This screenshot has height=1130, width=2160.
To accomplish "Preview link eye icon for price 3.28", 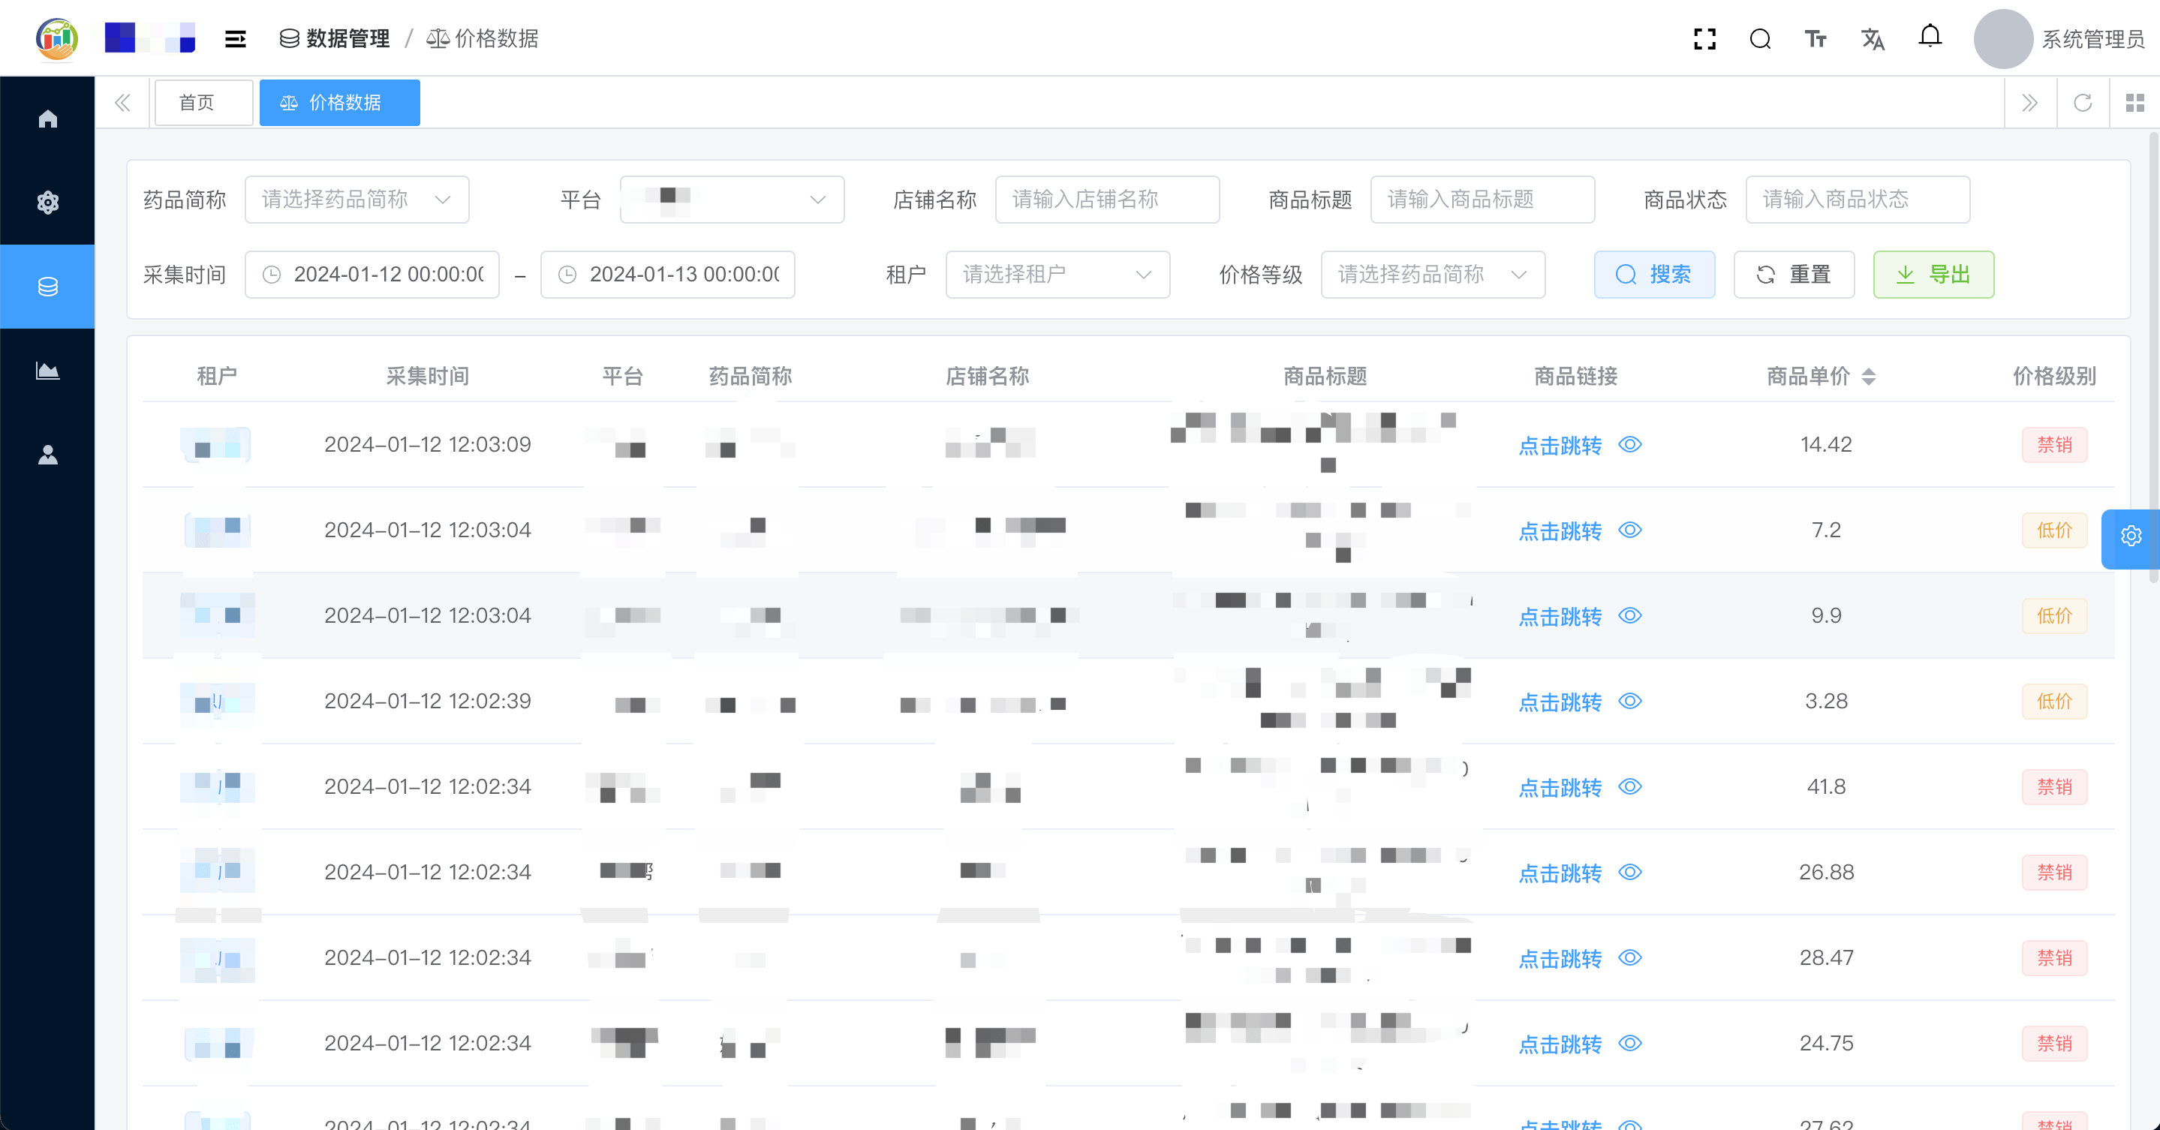I will [1629, 701].
